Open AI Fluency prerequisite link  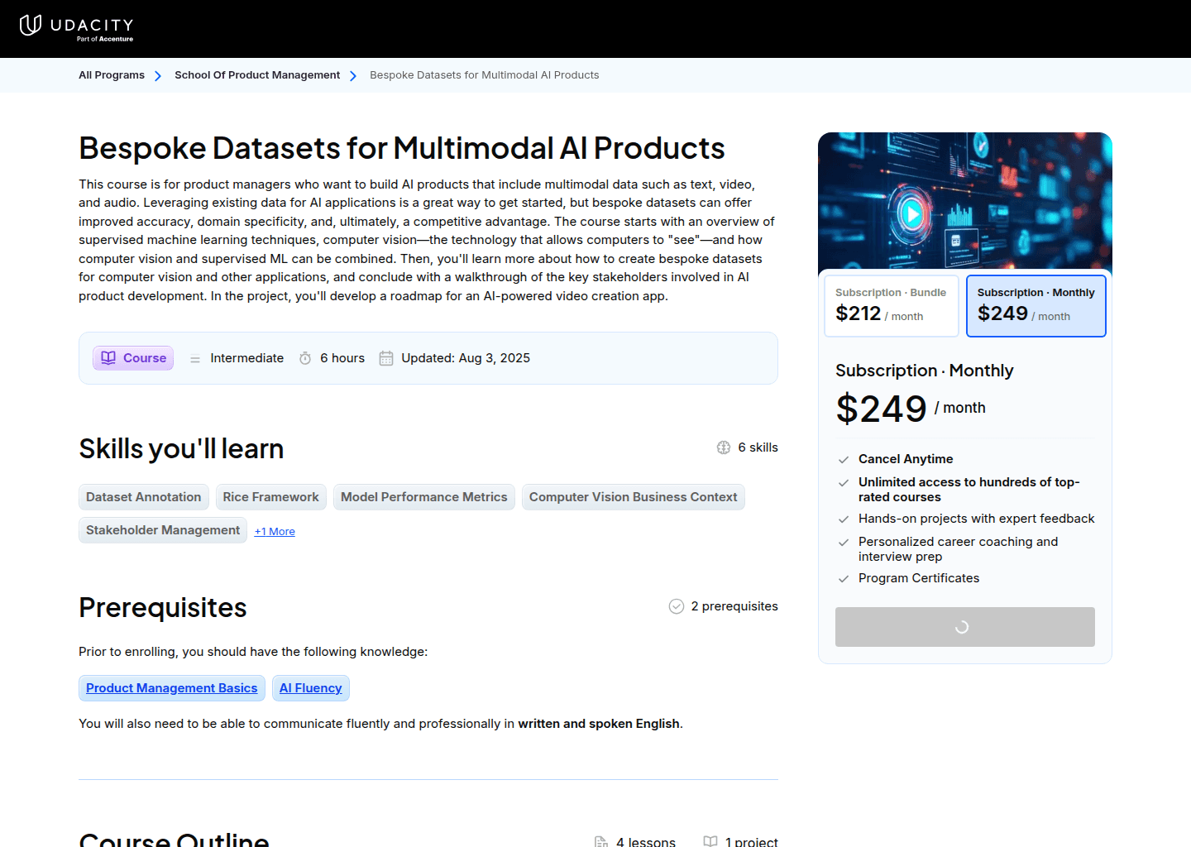[311, 688]
